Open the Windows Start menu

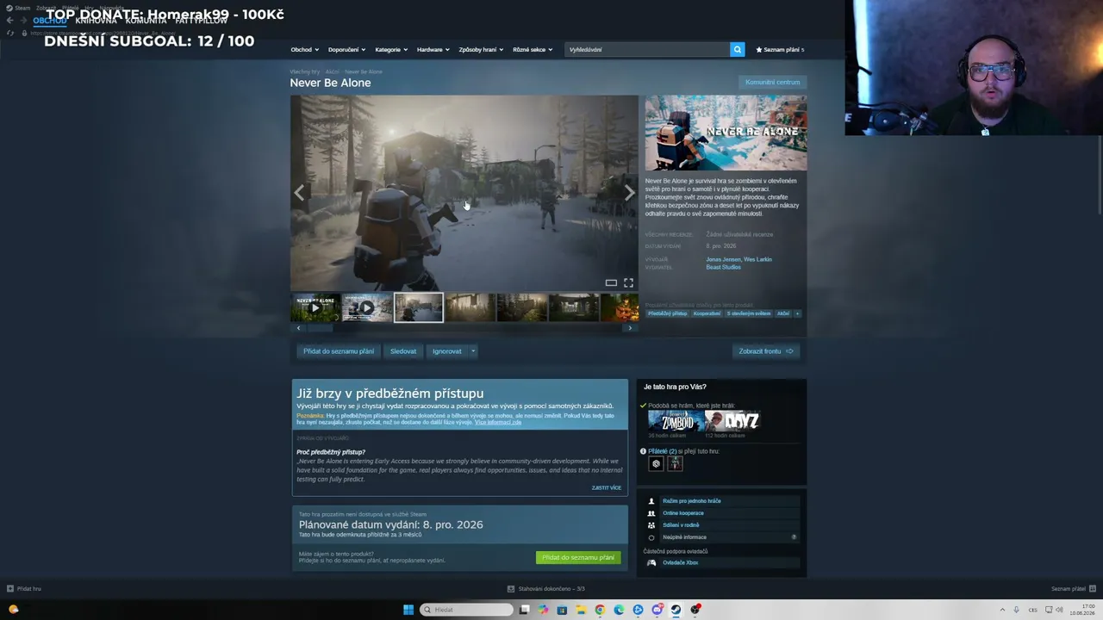408,610
